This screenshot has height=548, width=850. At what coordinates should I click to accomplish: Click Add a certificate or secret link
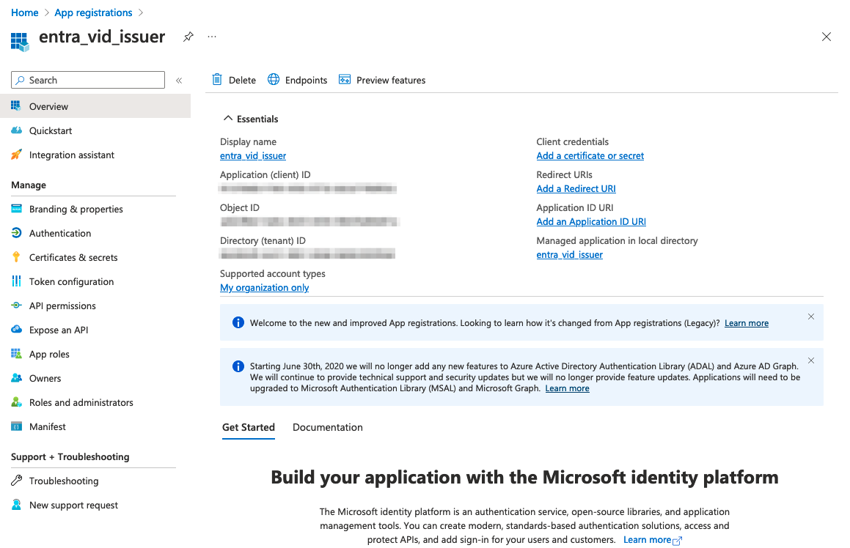590,155
